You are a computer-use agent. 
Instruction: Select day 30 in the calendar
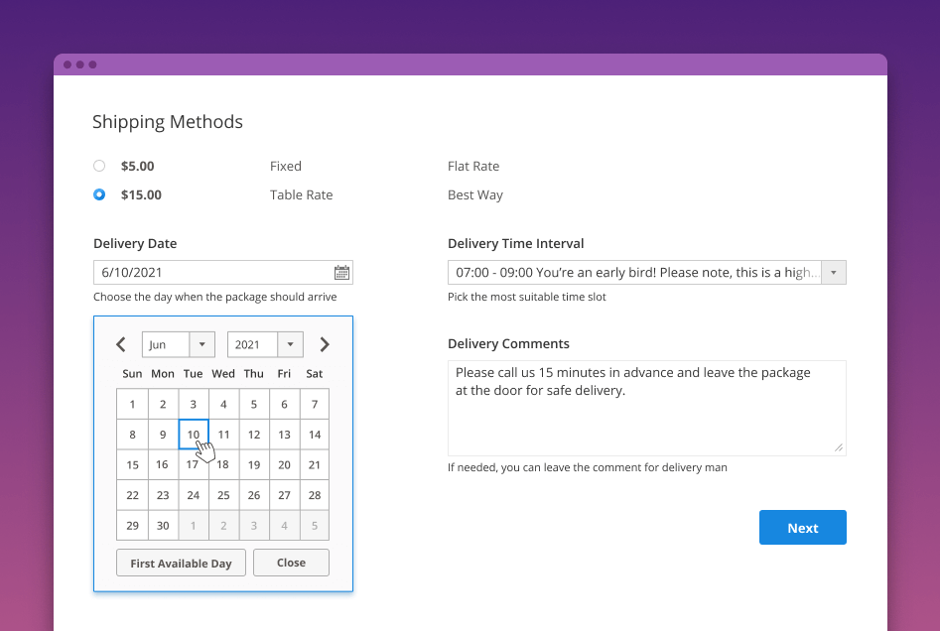[x=163, y=526]
